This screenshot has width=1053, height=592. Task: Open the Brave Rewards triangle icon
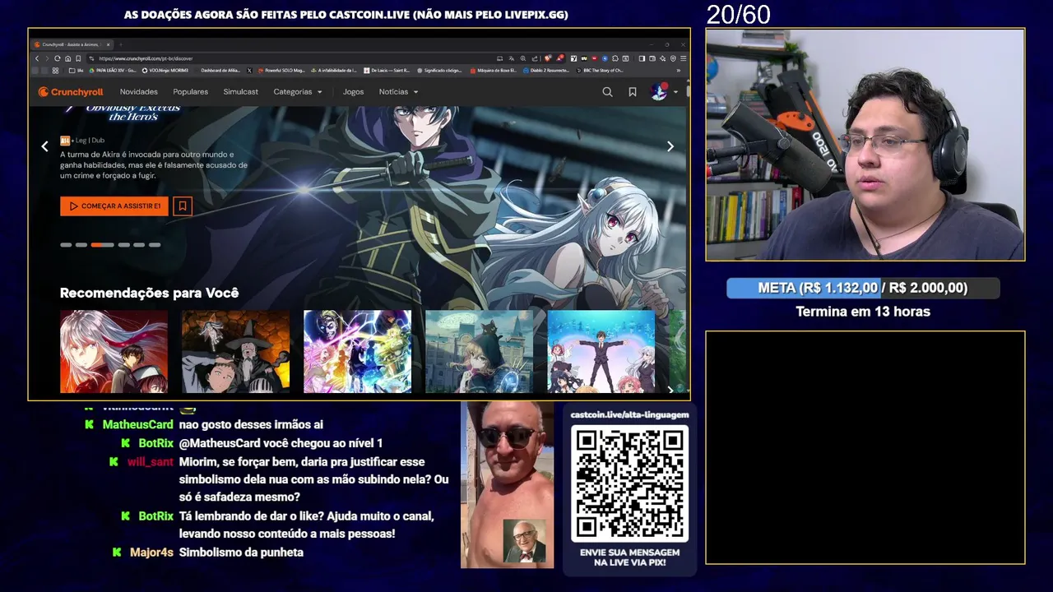(560, 58)
